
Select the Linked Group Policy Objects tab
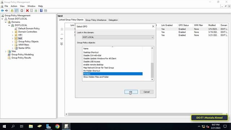(x=71, y=20)
